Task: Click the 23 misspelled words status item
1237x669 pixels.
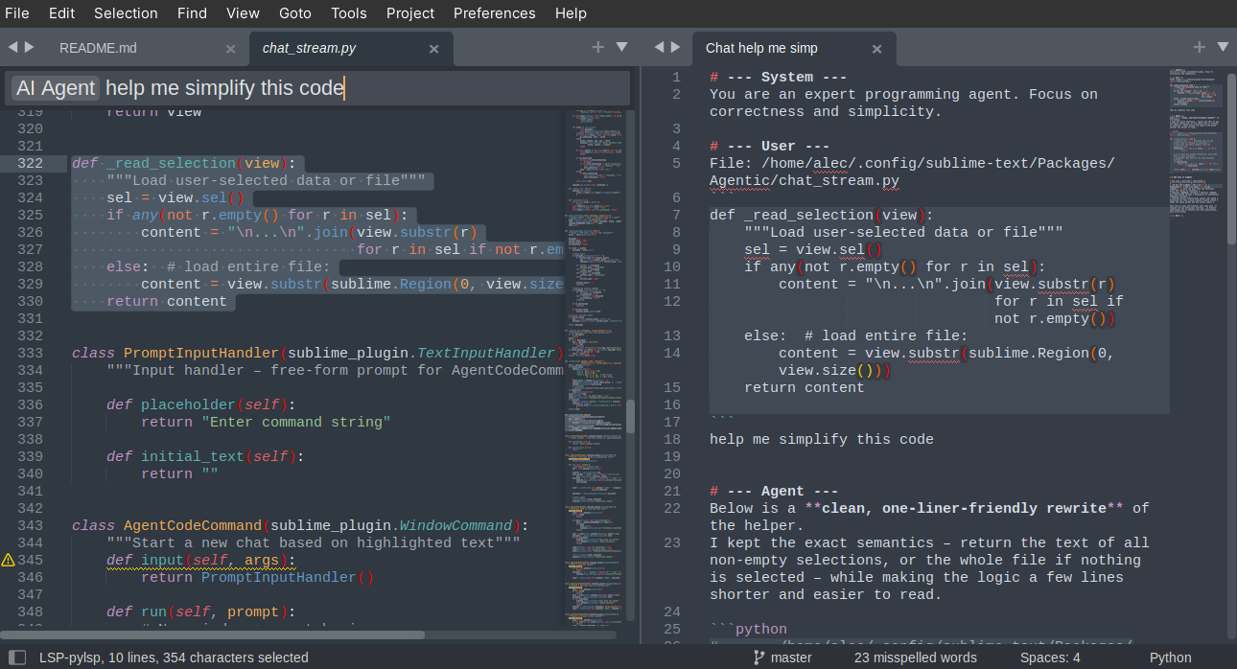Action: pyautogui.click(x=915, y=657)
